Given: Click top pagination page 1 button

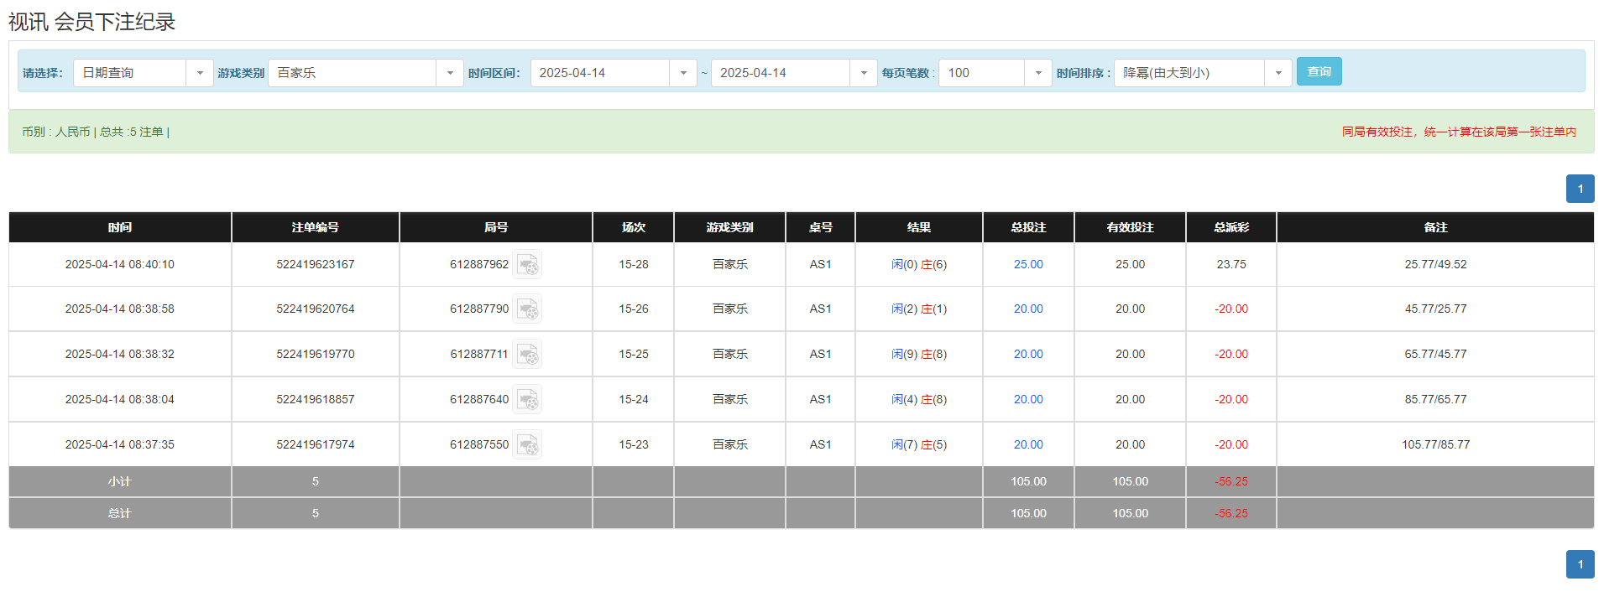Looking at the screenshot, I should (x=1580, y=189).
